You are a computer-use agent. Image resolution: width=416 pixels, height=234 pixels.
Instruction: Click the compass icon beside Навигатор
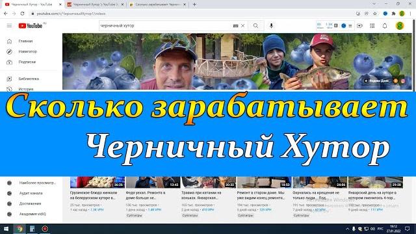click(x=9, y=51)
